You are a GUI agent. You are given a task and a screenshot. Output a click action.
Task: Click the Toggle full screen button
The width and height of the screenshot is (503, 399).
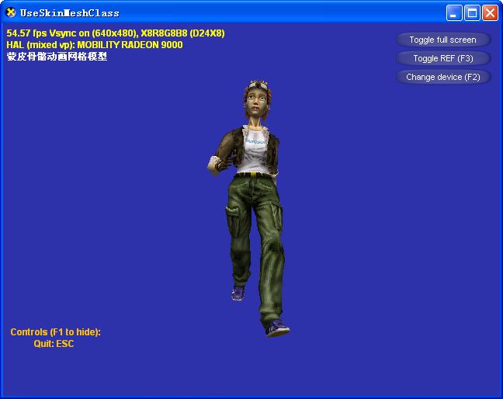click(443, 40)
